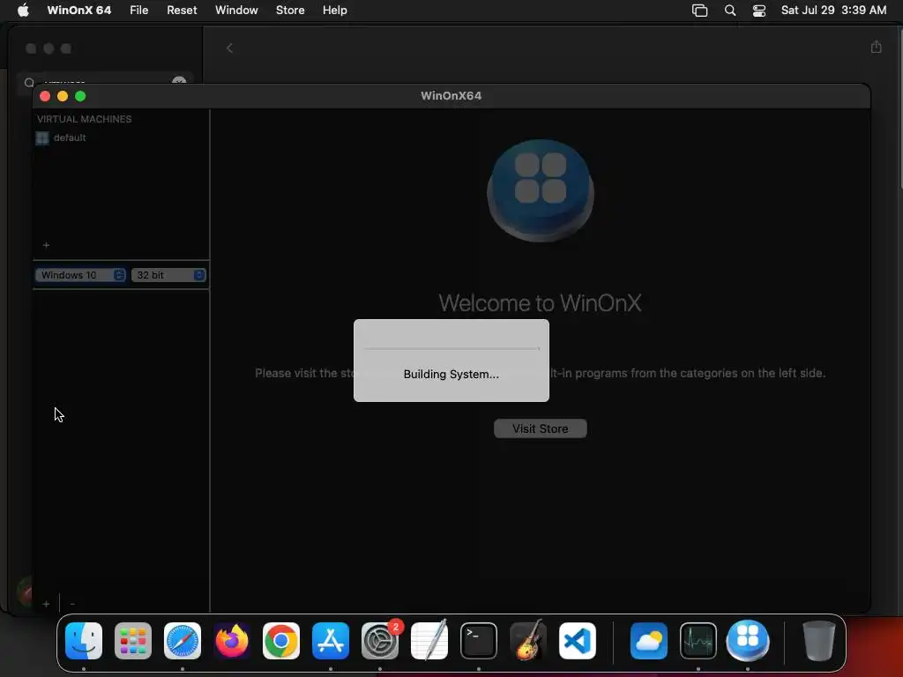
Task: Open the Store menu
Action: (x=289, y=11)
